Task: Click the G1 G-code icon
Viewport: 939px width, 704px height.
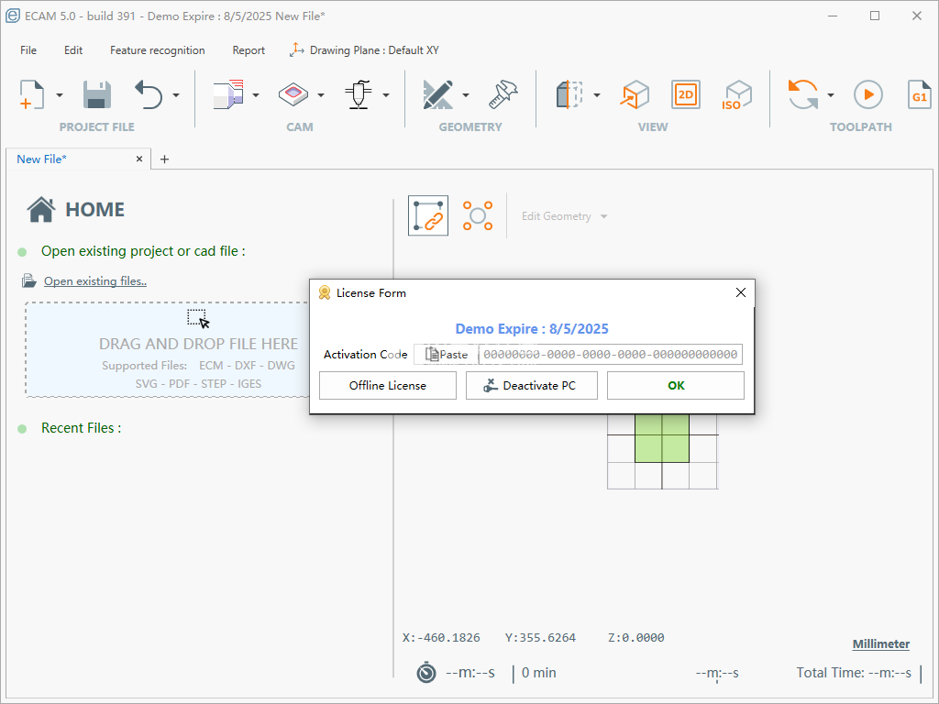Action: [919, 94]
